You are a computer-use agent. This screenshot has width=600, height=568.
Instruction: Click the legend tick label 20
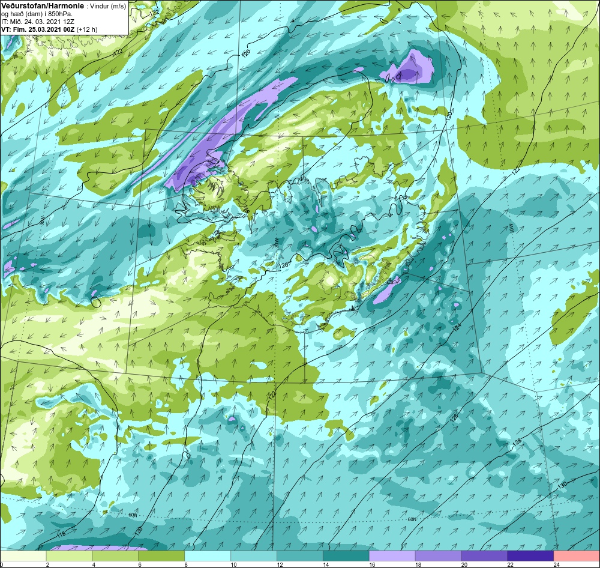tap(464, 564)
